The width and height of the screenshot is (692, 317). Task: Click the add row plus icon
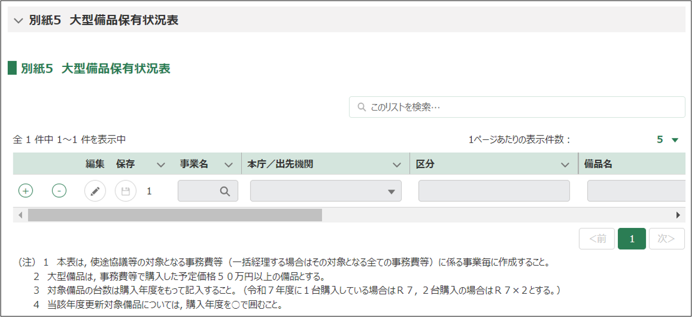(x=25, y=191)
